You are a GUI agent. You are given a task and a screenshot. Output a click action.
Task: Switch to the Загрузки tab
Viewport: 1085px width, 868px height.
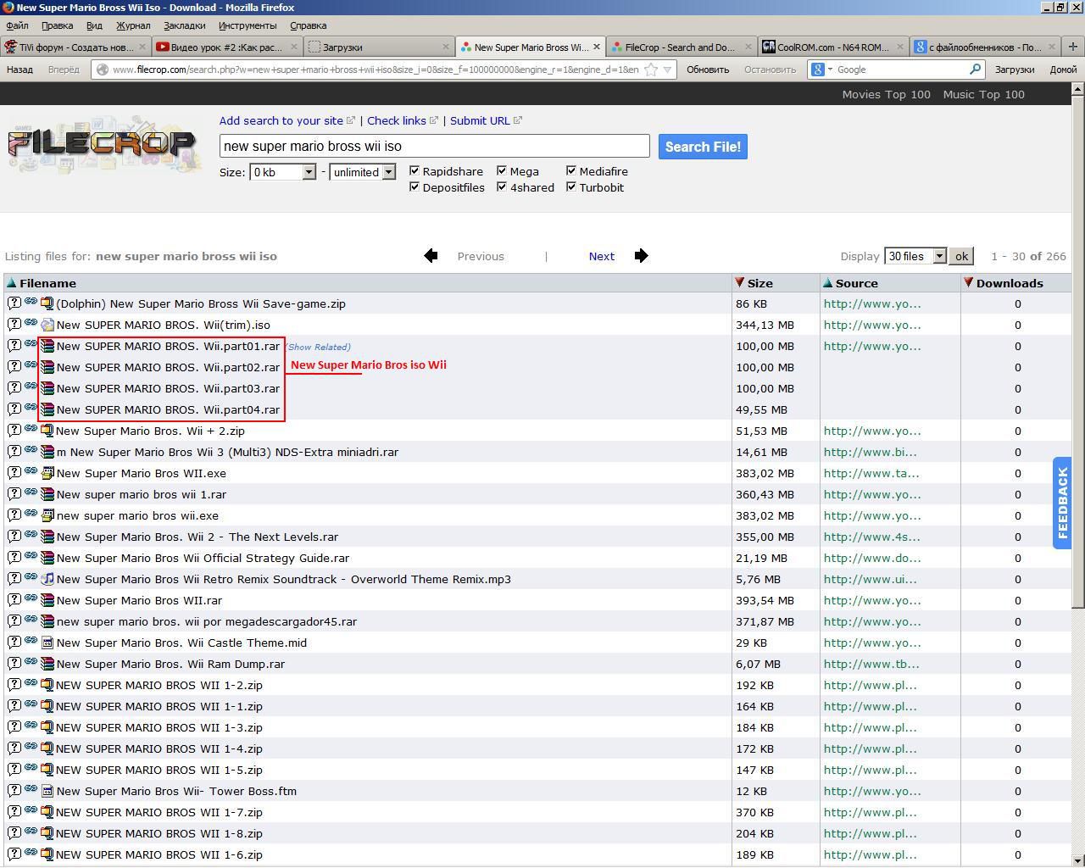click(x=379, y=47)
